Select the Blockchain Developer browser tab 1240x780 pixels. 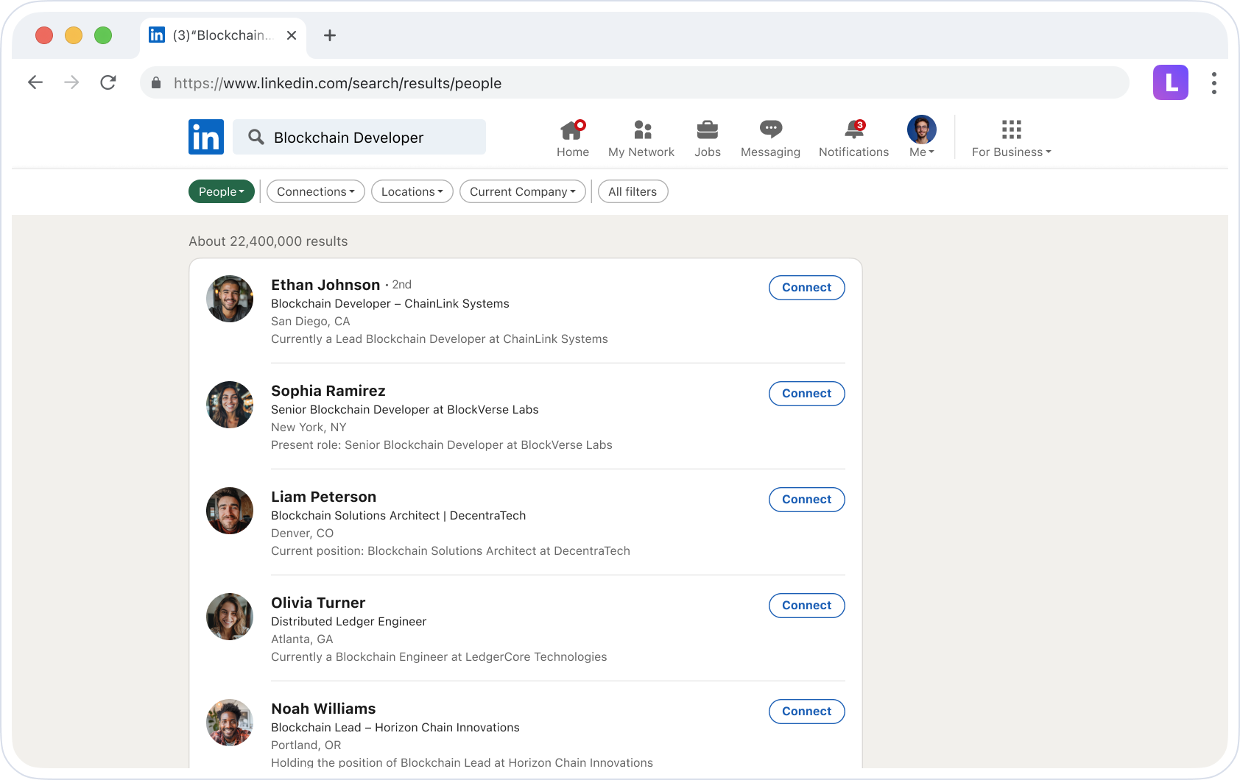click(x=217, y=35)
